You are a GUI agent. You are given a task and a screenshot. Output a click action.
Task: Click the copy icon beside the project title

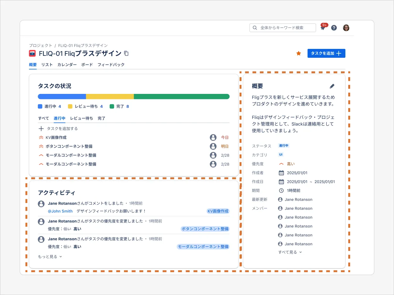[x=126, y=53]
